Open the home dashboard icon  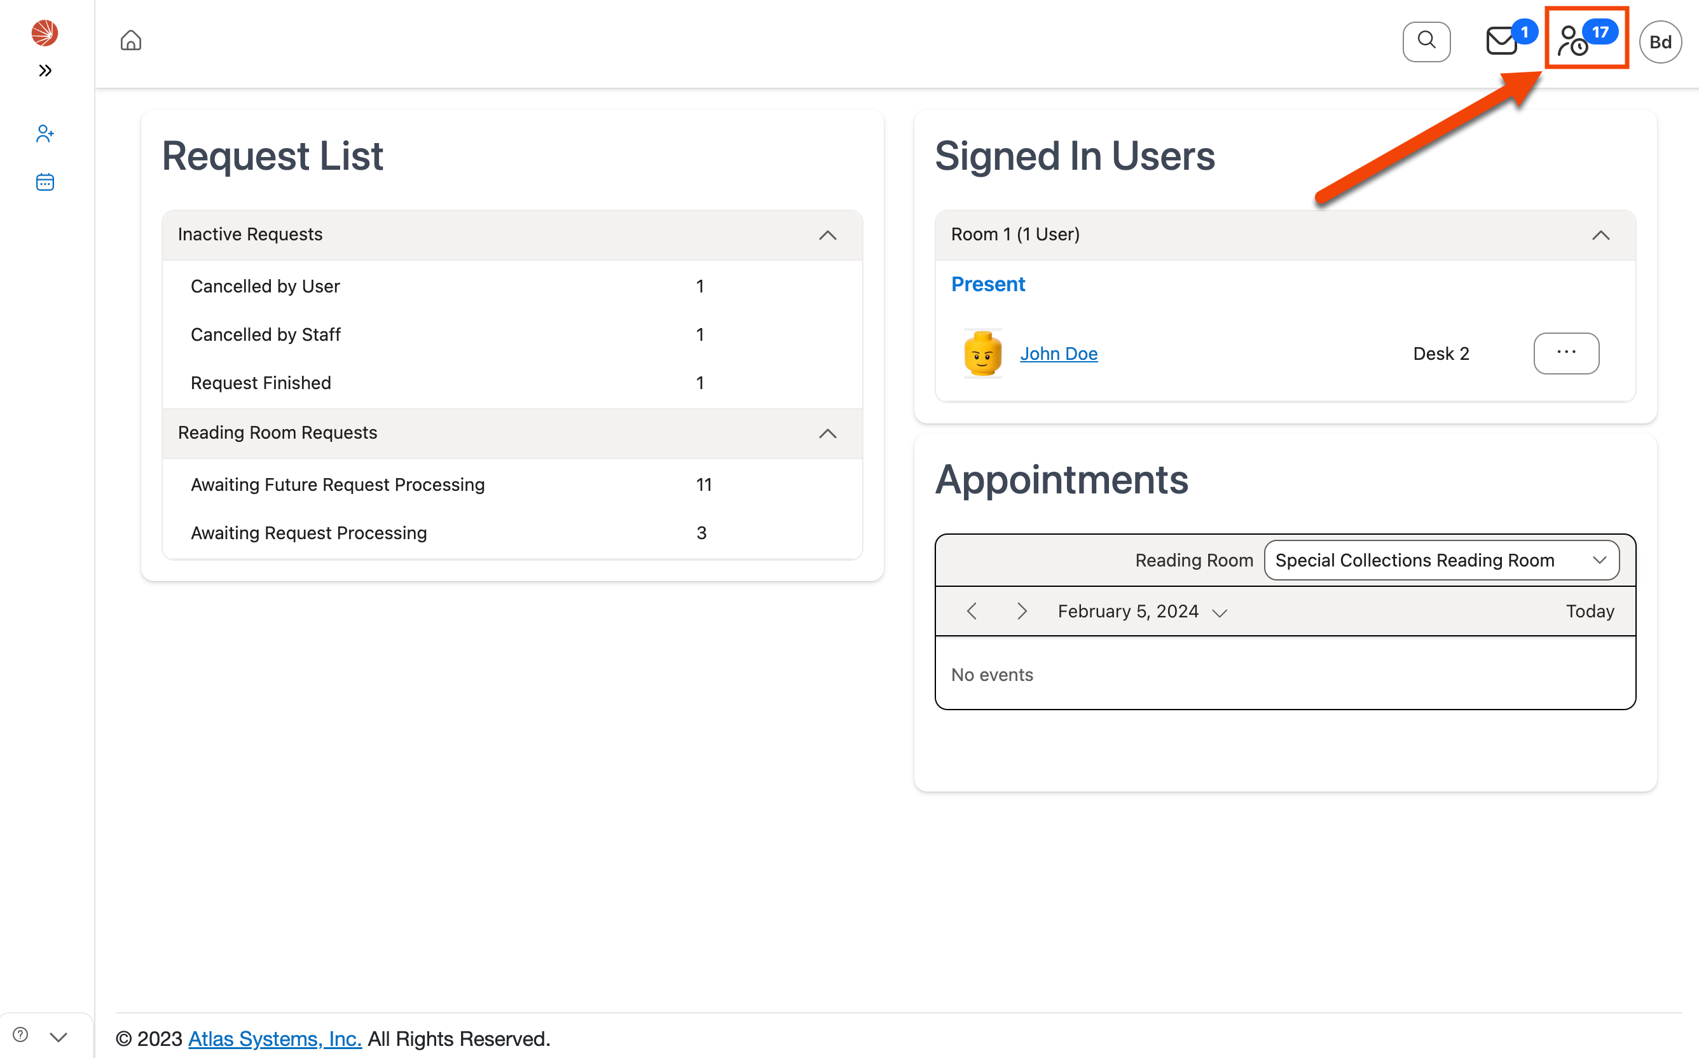(130, 41)
